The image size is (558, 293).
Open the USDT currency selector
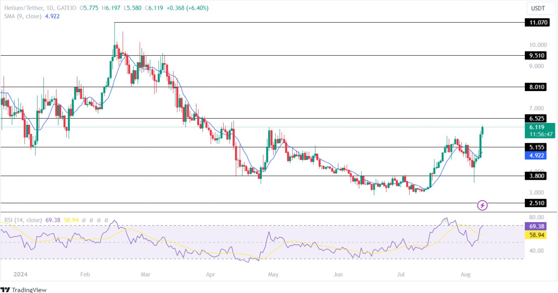(x=541, y=8)
